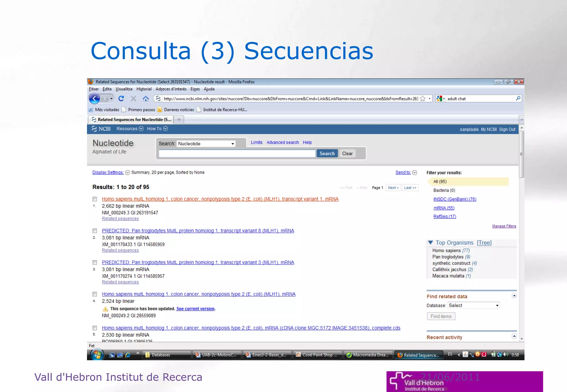Click the stop loading X icon
Image resolution: width=567 pixels, height=392 pixels.
click(133, 98)
